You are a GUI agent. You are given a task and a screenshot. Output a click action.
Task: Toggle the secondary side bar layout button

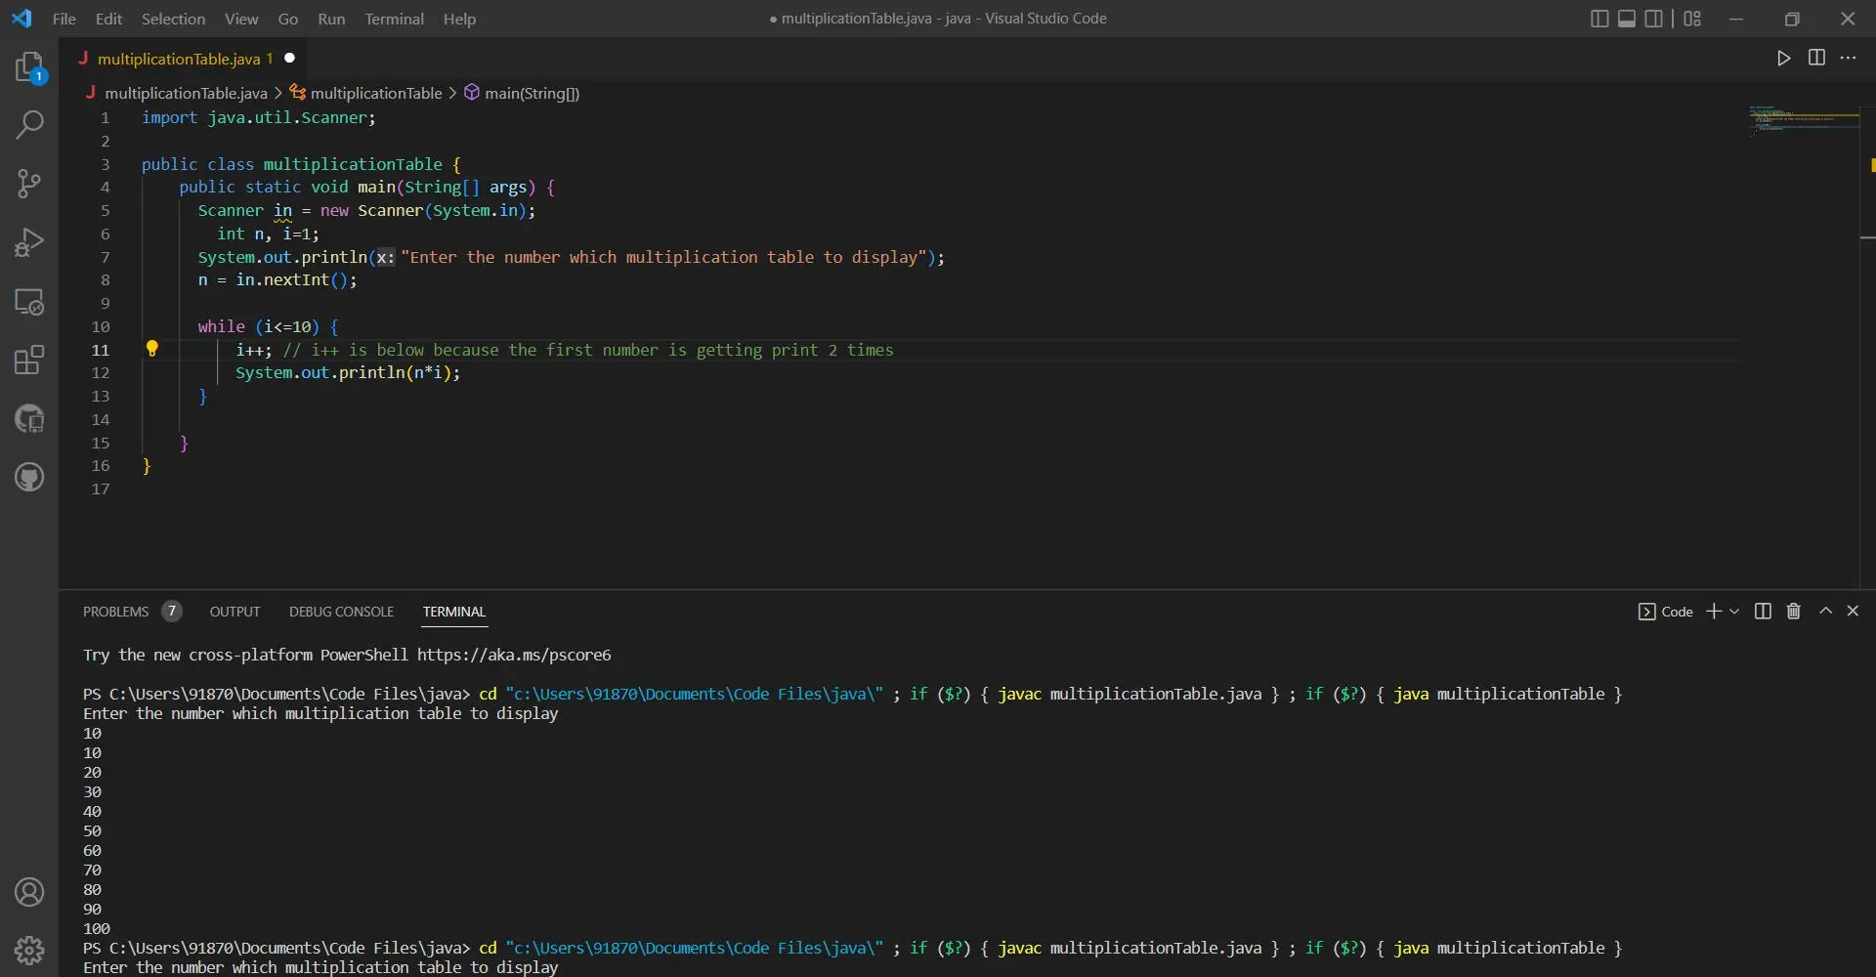click(x=1653, y=19)
